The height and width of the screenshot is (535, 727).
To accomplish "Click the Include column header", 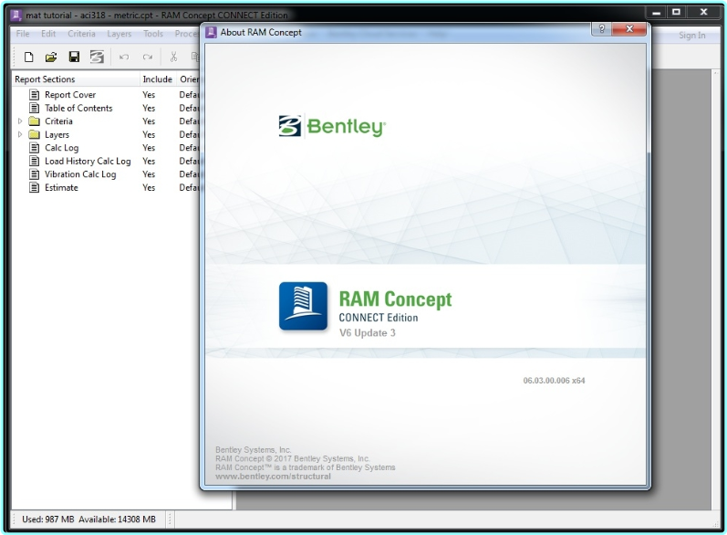I will (x=157, y=79).
